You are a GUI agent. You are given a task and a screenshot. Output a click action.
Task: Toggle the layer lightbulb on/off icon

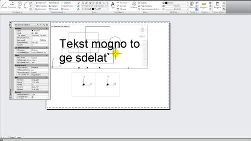pos(83,9)
